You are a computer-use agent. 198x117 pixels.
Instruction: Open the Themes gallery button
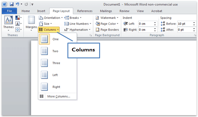8,23
